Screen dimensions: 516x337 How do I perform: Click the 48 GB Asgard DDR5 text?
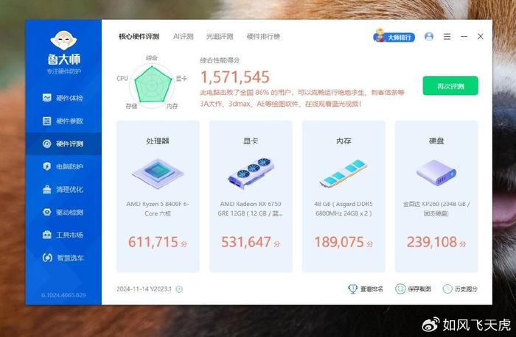344,208
